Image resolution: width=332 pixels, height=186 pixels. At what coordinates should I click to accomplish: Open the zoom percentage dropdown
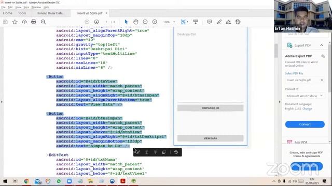tap(174, 22)
